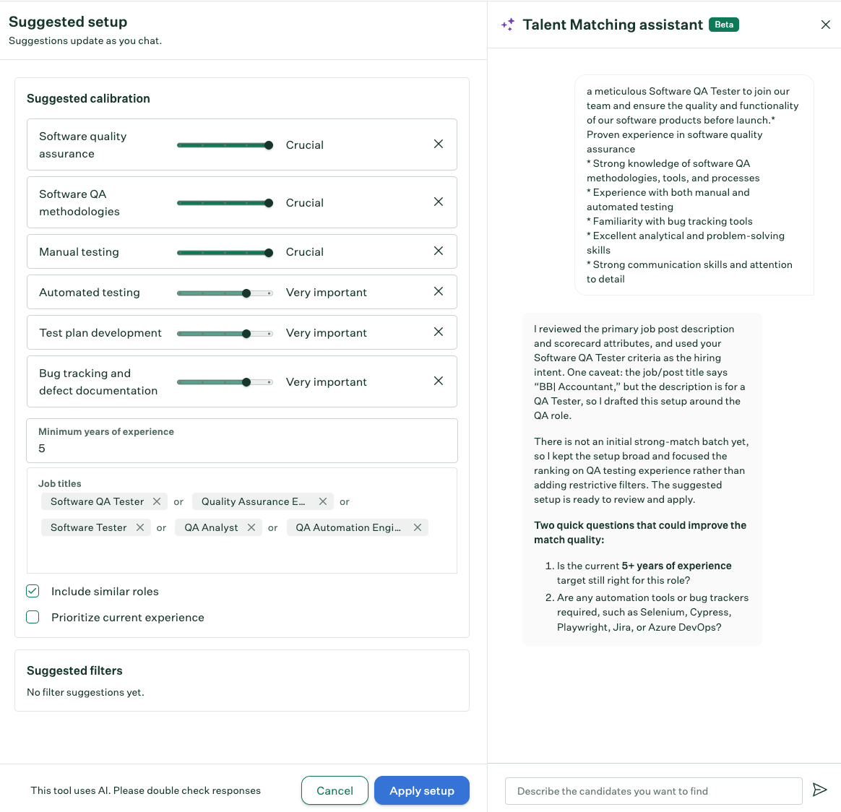Enable Prioritize current experience checkbox
The height and width of the screenshot is (812, 841).
click(x=33, y=618)
